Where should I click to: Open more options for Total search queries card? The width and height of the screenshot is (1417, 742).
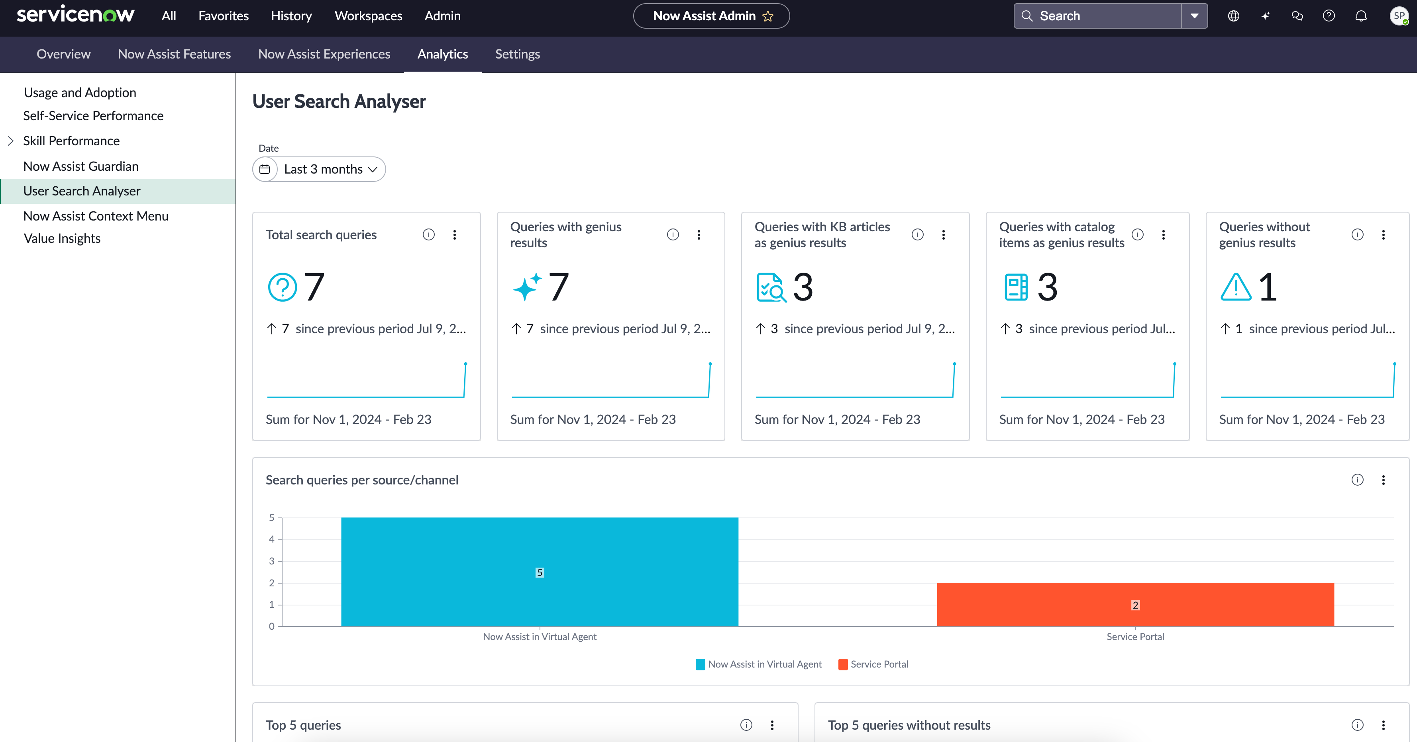(x=454, y=235)
